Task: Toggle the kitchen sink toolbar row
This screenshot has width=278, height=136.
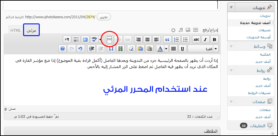Action: (x=76, y=39)
